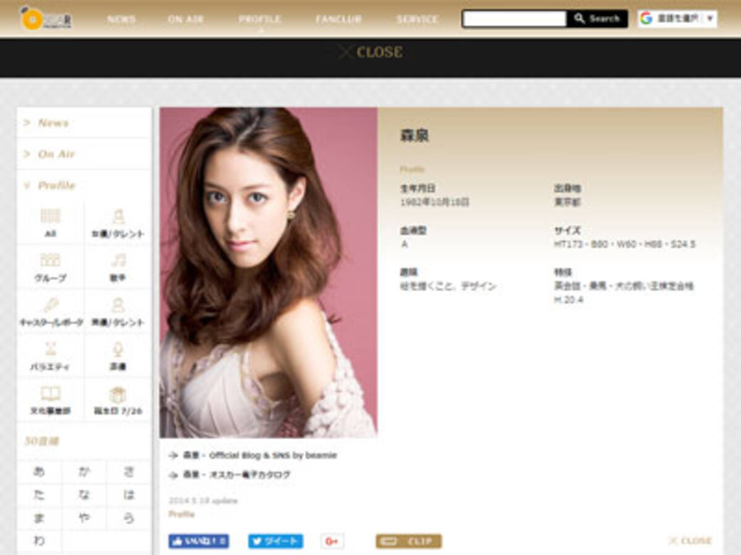This screenshot has width=741, height=555.
Task: Select the バラエティ category icon
Action: (51, 356)
